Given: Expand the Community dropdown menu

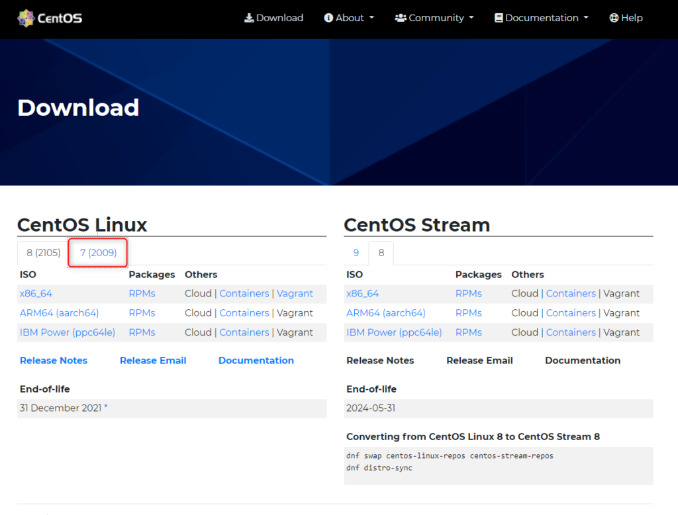Looking at the screenshot, I should [x=434, y=18].
